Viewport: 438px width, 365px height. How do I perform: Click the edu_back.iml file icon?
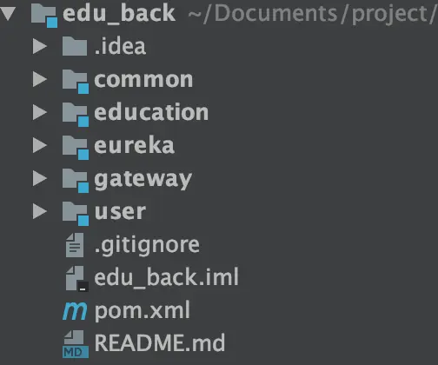[x=76, y=279]
